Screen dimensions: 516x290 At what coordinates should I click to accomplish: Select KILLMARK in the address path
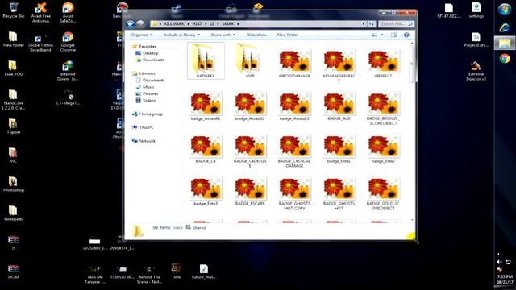(174, 24)
